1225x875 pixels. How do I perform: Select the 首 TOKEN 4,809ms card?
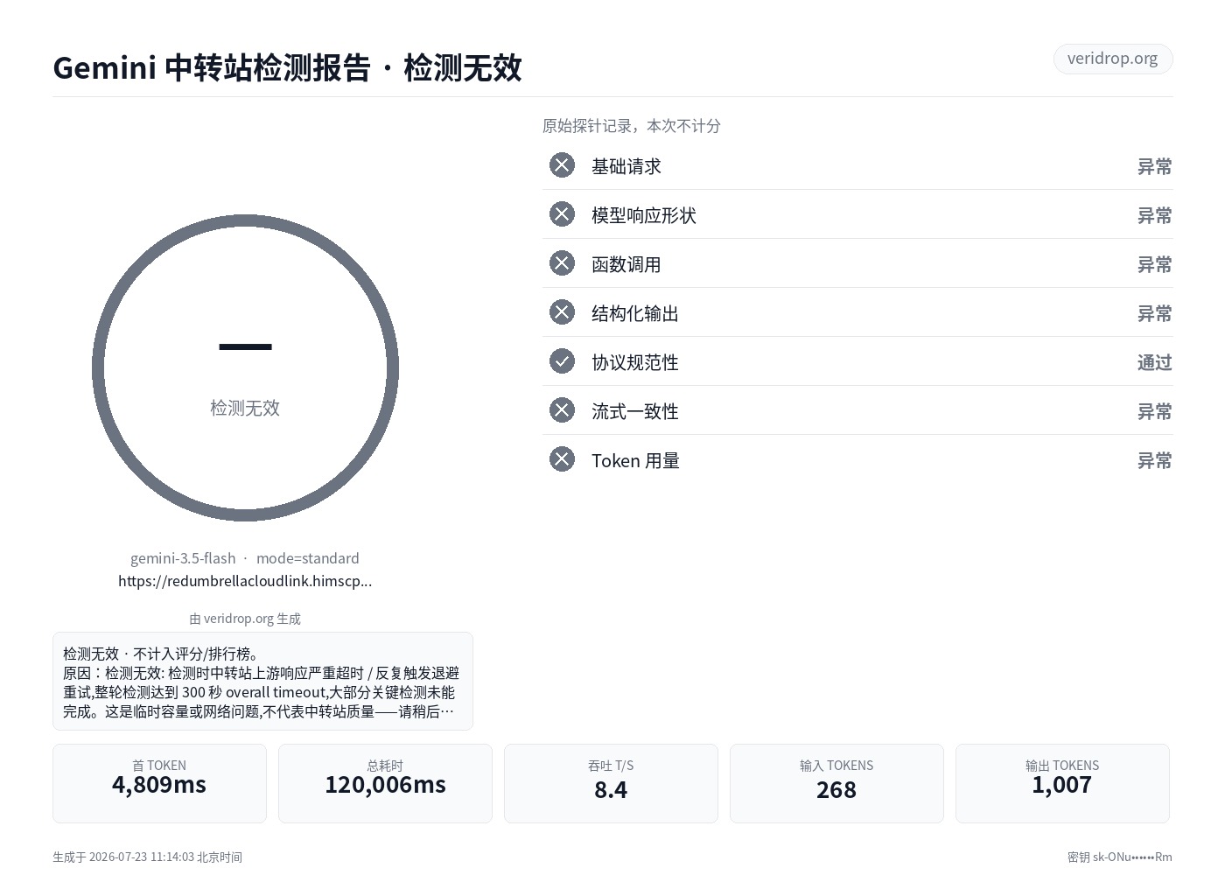(159, 783)
